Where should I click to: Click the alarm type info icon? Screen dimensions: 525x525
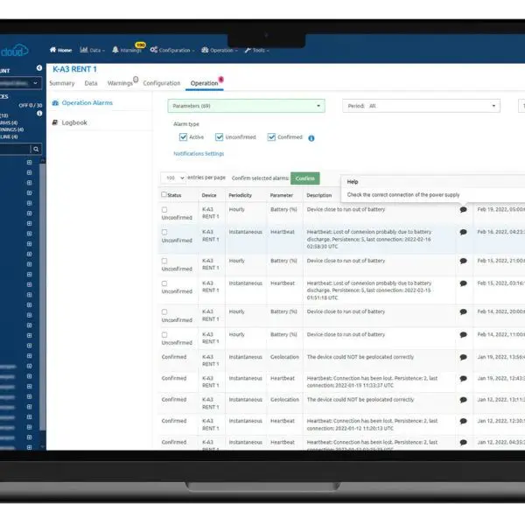click(x=311, y=138)
